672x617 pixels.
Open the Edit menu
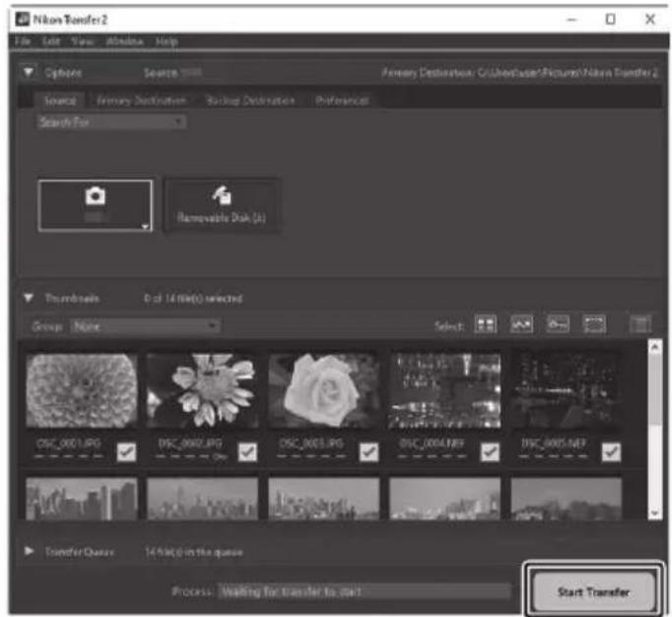click(51, 41)
